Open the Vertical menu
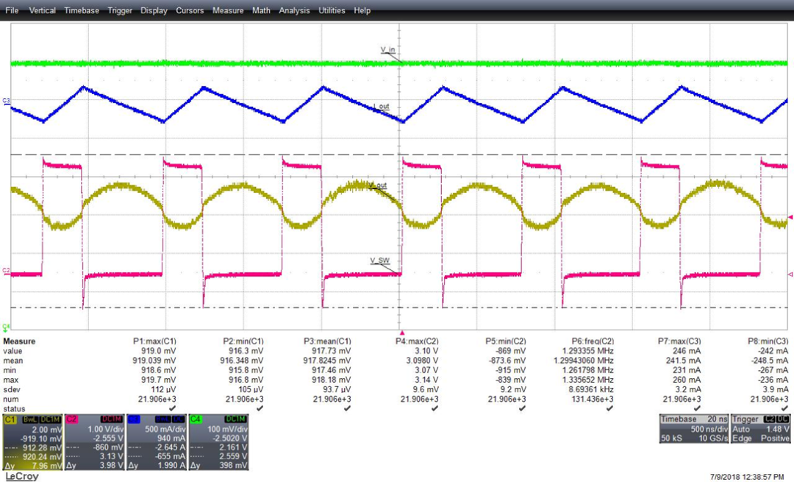The width and height of the screenshot is (794, 482). click(x=42, y=11)
